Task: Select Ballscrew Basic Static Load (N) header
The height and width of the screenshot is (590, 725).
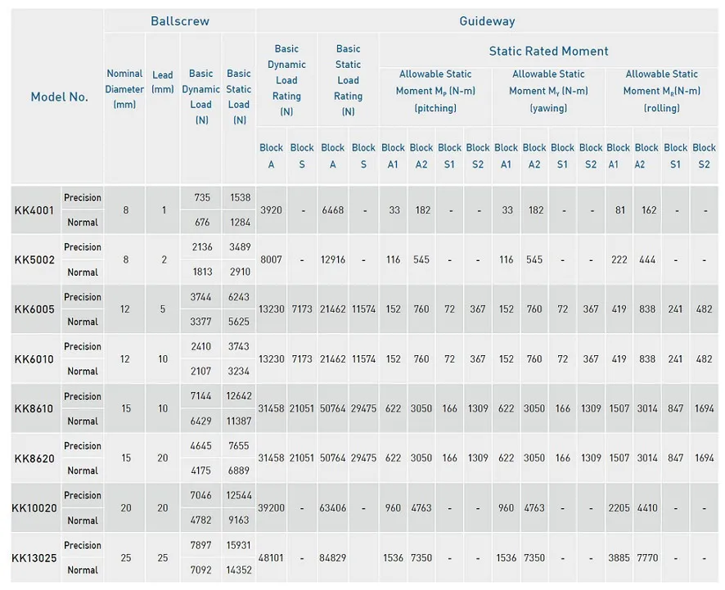Action: 239,97
